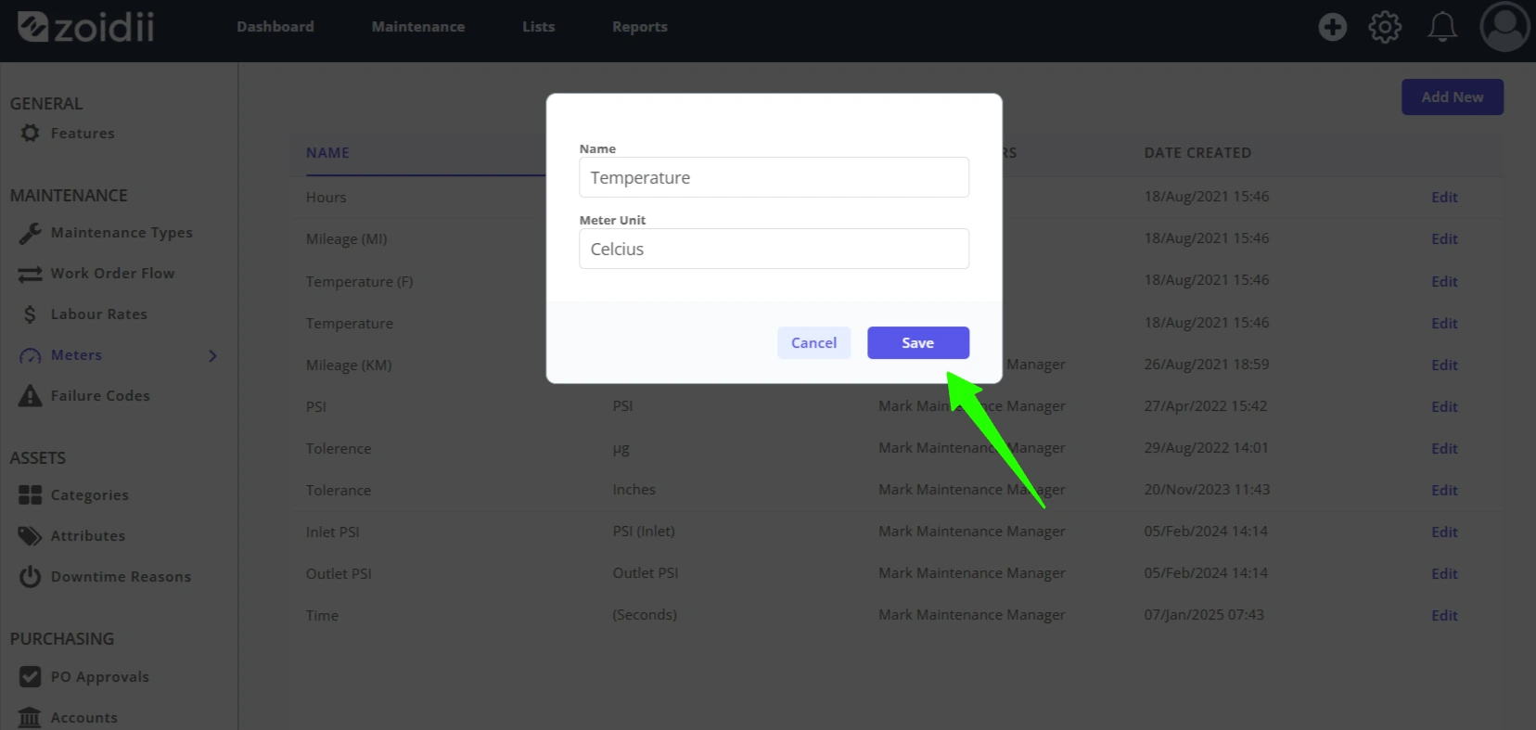The image size is (1536, 730).
Task: Sort by DATE CREATED column header
Action: tap(1197, 153)
